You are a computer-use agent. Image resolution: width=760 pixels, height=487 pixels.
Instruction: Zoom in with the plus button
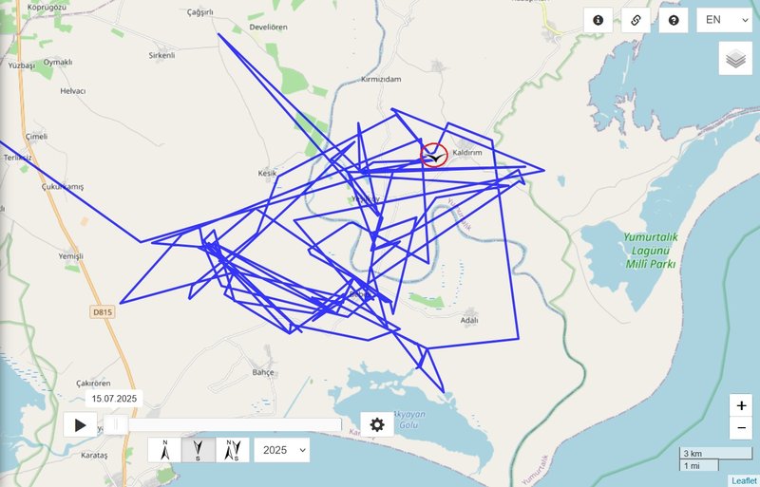tap(741, 405)
